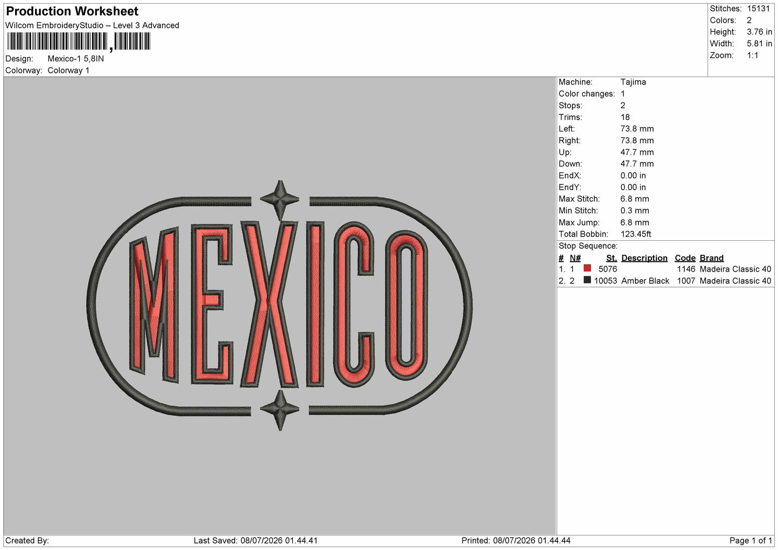Image resolution: width=778 pixels, height=550 pixels.
Task: Click the Machine value 'Tajima'
Action: pos(633,82)
